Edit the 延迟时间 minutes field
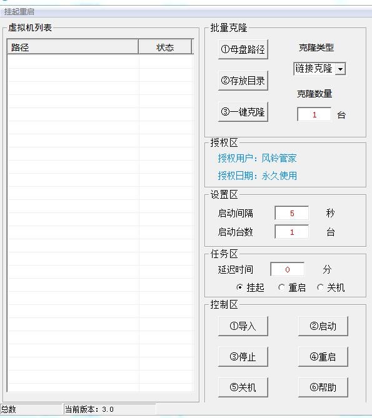 [x=287, y=269]
